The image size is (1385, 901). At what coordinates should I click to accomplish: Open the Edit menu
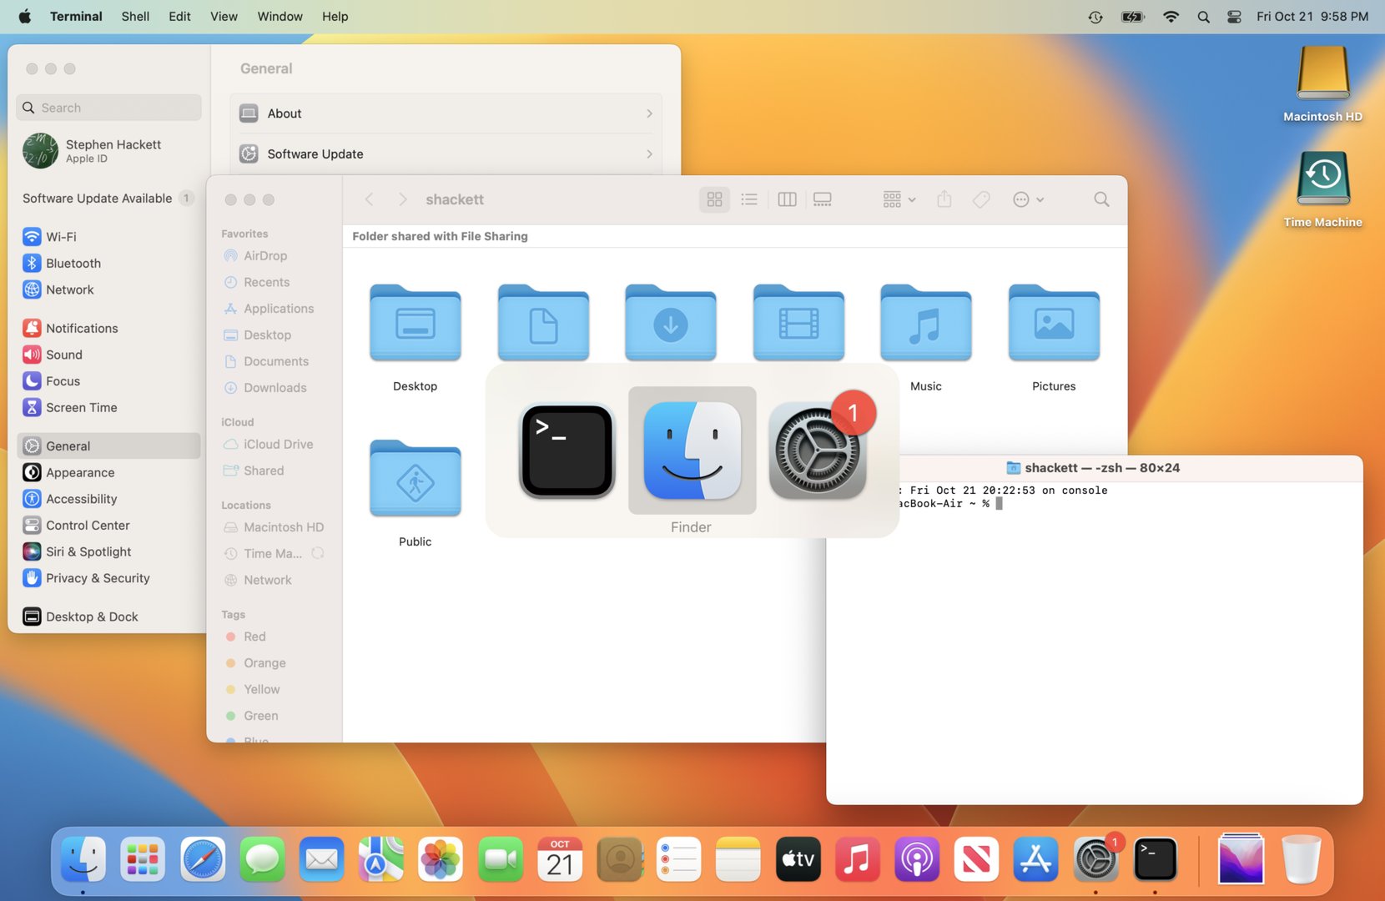179,17
